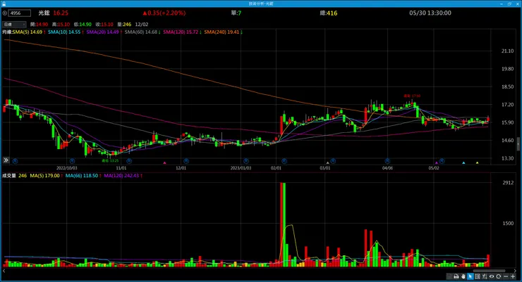
Task: Click the stock price 16.25
Action: point(61,13)
